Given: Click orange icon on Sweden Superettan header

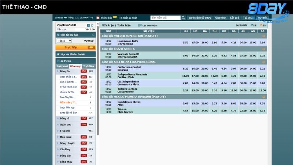Looking at the screenshot, I should [x=264, y=36].
